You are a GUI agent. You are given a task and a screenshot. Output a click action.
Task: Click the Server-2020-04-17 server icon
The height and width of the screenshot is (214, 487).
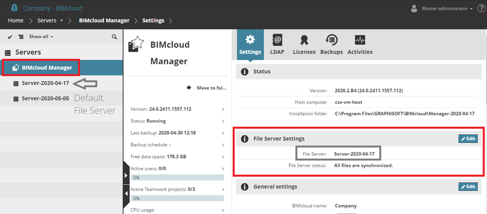tap(16, 83)
